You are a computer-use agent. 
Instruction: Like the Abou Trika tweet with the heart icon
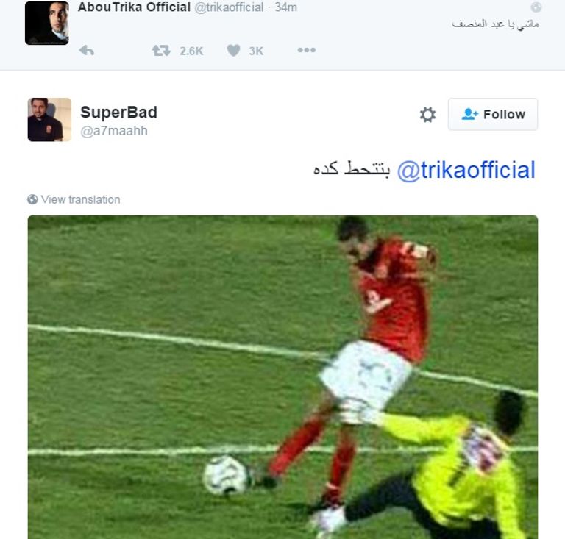click(x=233, y=50)
